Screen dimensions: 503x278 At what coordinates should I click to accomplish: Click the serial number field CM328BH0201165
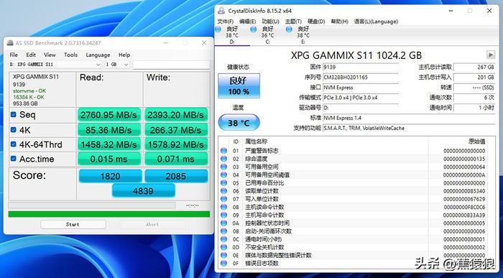point(361,78)
